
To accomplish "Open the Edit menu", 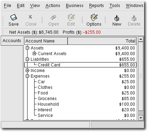I will coord(21,6).
